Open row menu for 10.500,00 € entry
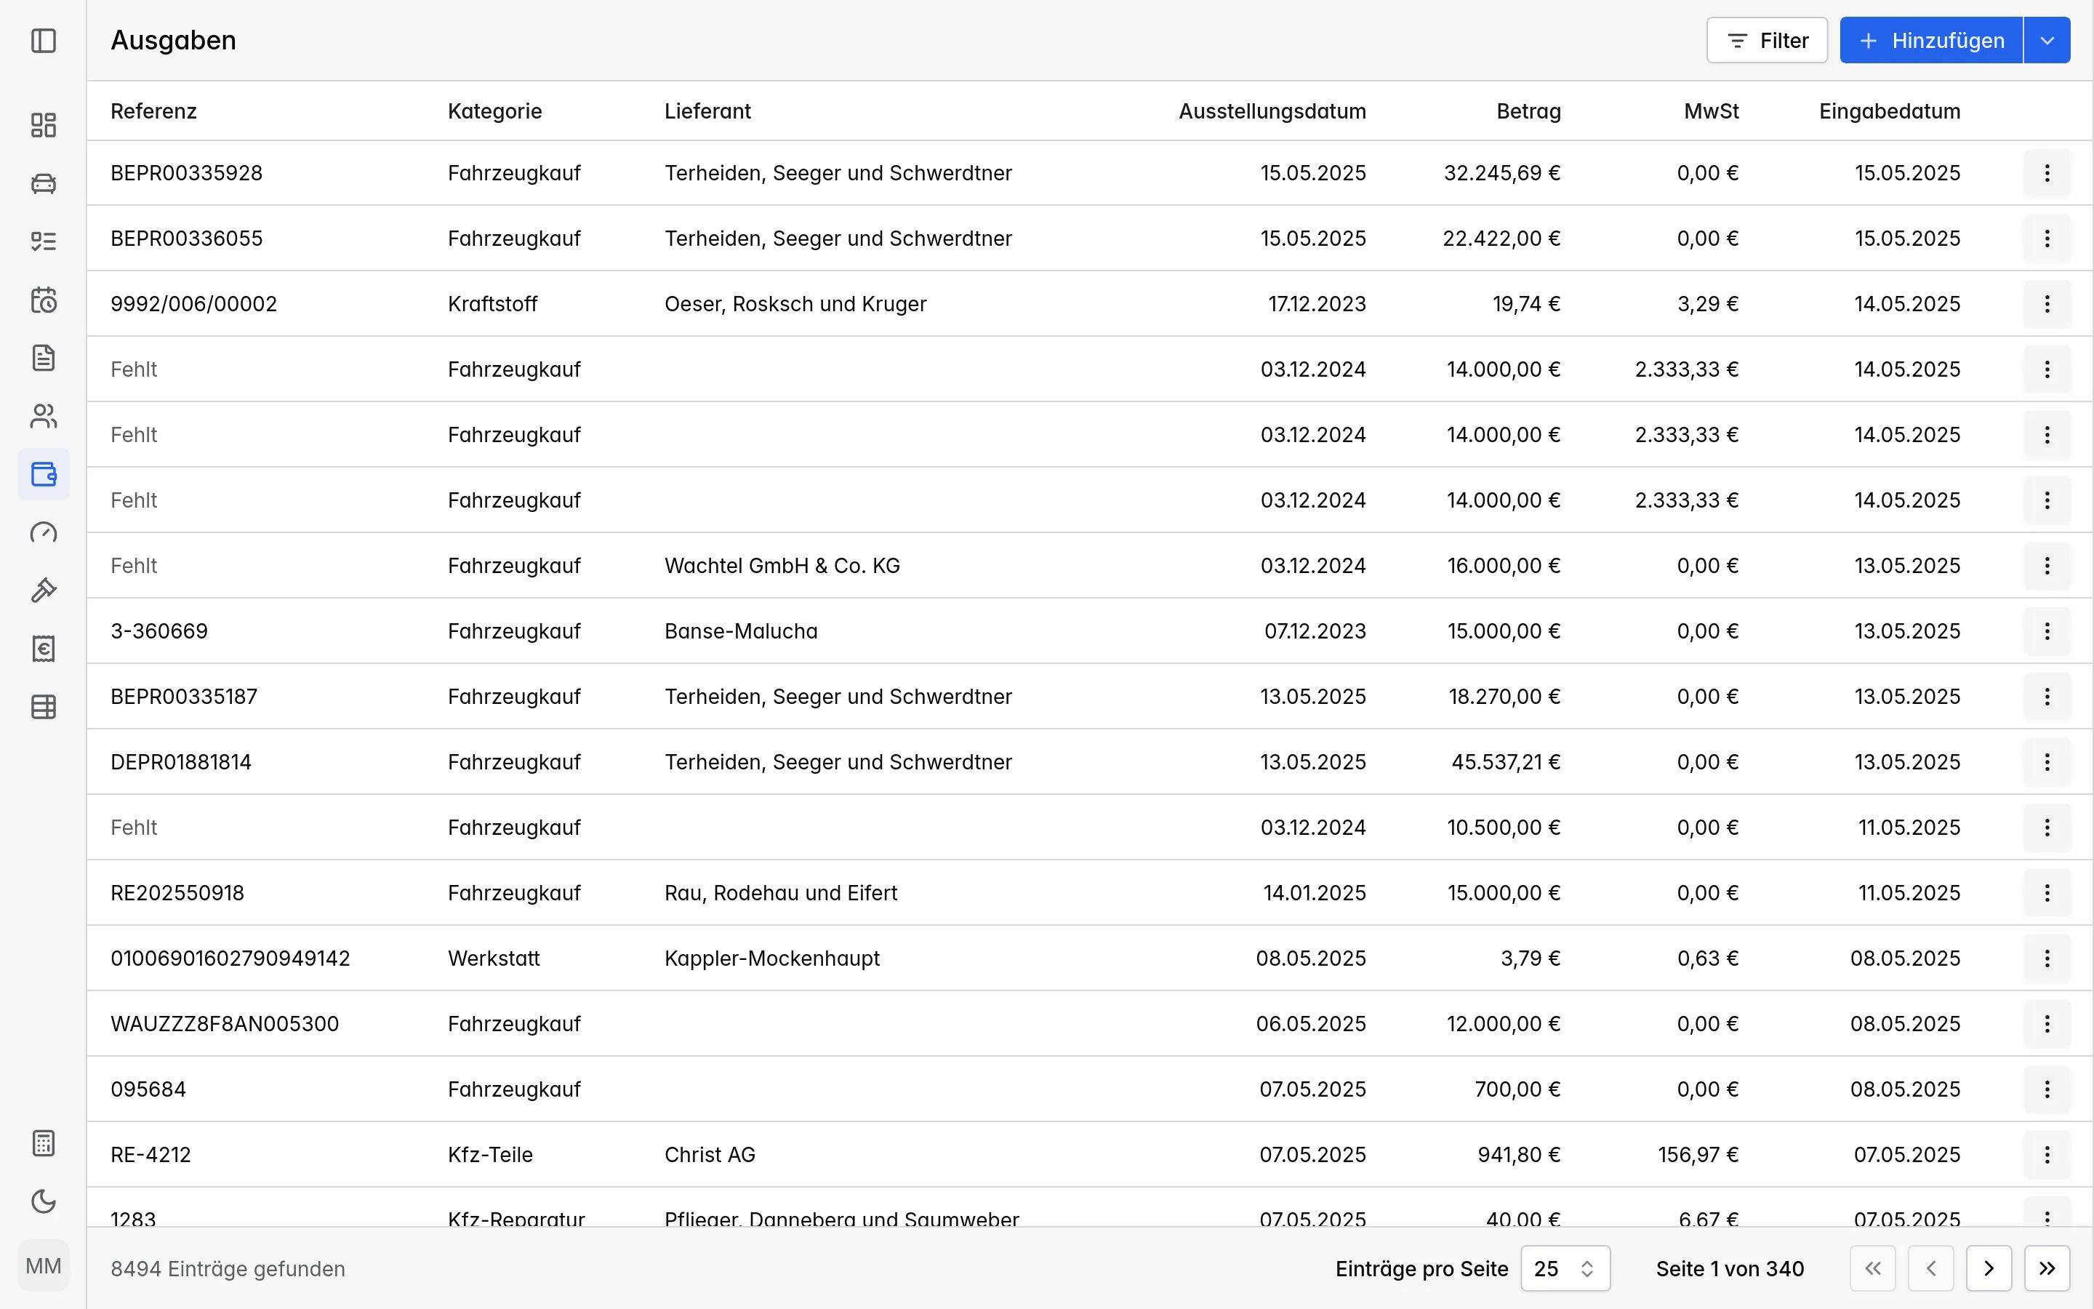 click(2047, 828)
